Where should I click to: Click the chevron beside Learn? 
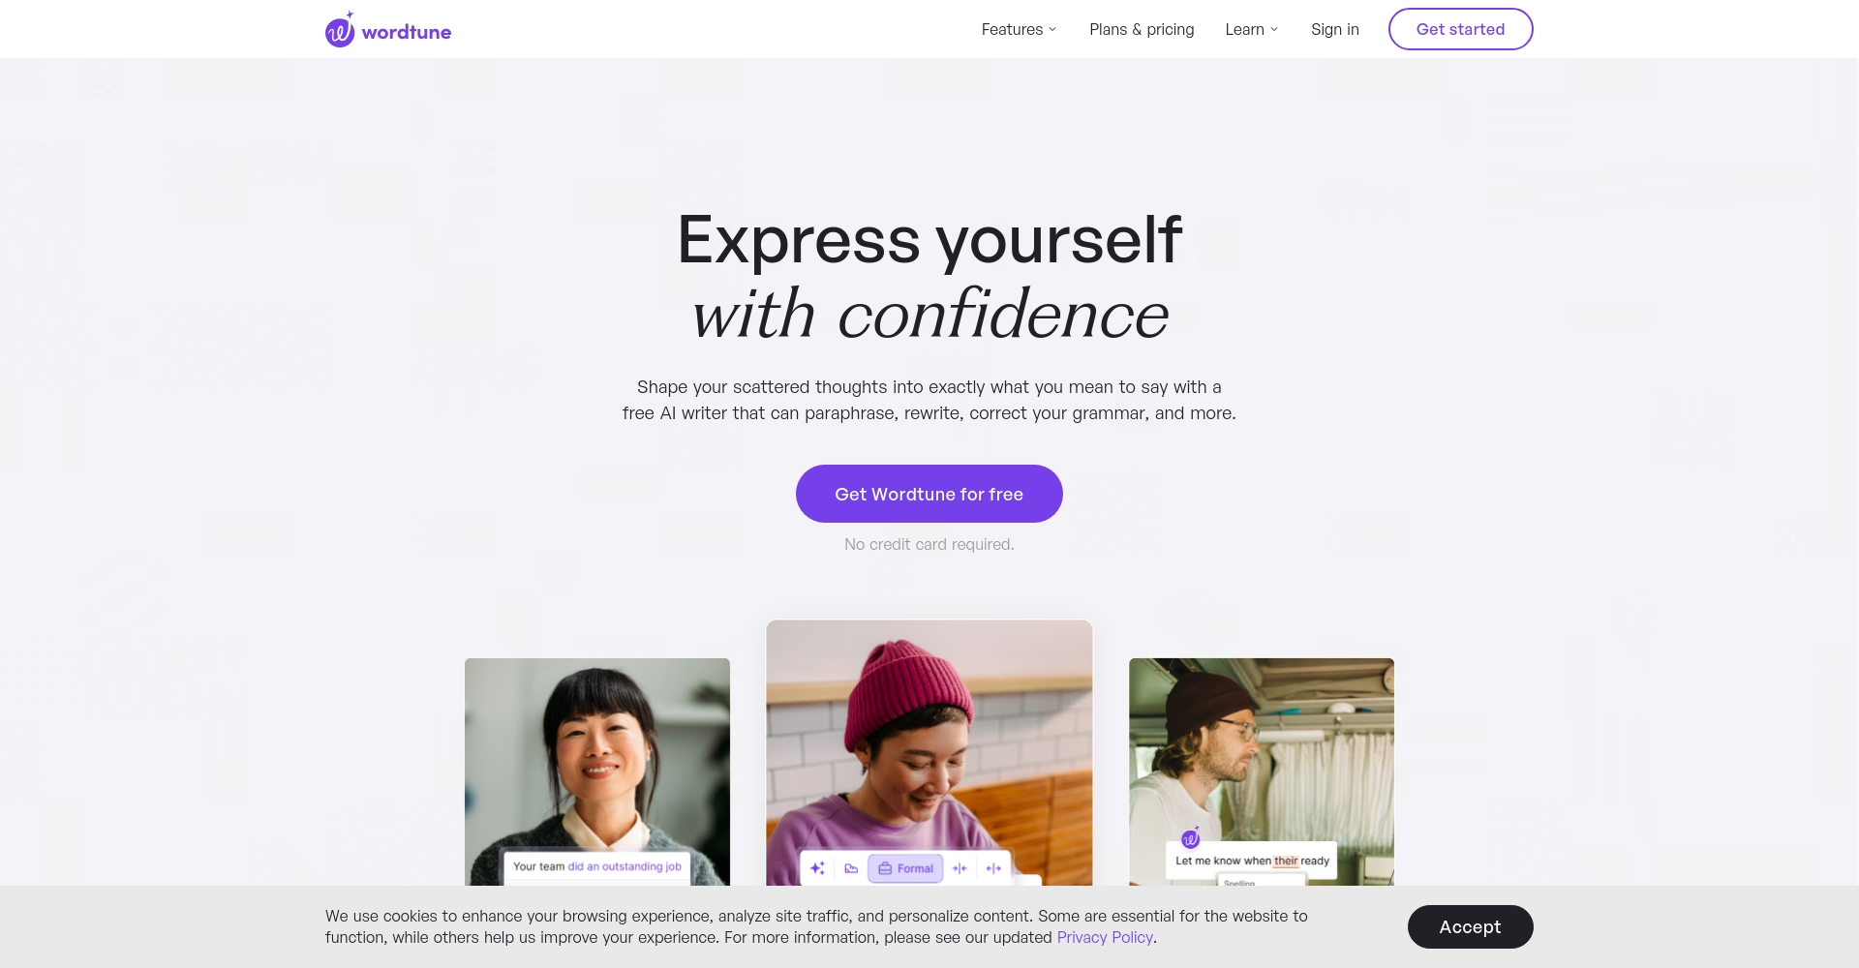pos(1274,29)
